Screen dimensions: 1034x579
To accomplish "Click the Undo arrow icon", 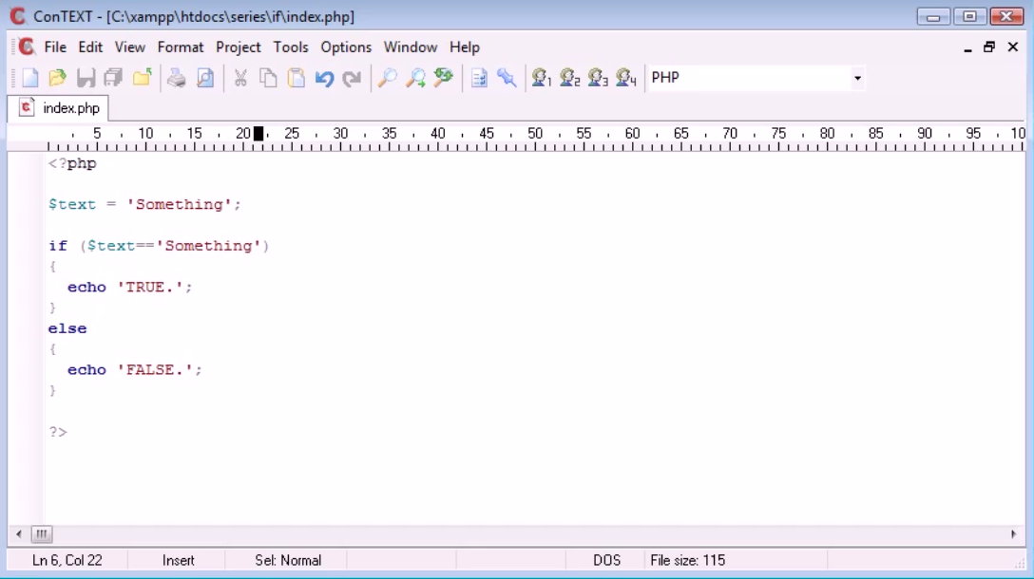I will coord(324,79).
